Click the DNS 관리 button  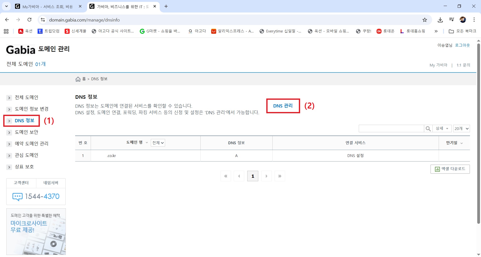283,106
